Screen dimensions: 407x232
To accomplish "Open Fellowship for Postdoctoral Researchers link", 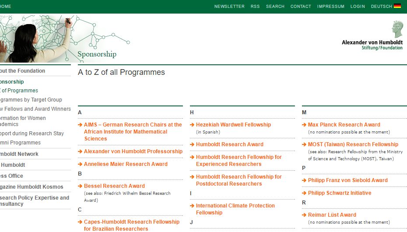I will tap(239, 180).
